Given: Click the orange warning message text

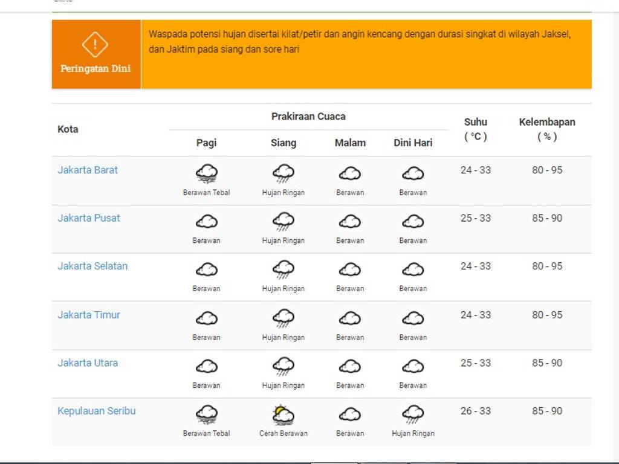Looking at the screenshot, I should [360, 42].
